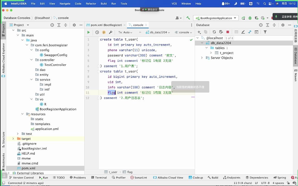Open the Refactor menu
This screenshot has height=186, width=298.
point(91,4)
